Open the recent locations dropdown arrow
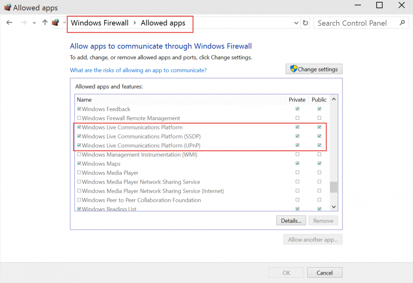Viewport: 413px width, 283px height. (x=34, y=23)
